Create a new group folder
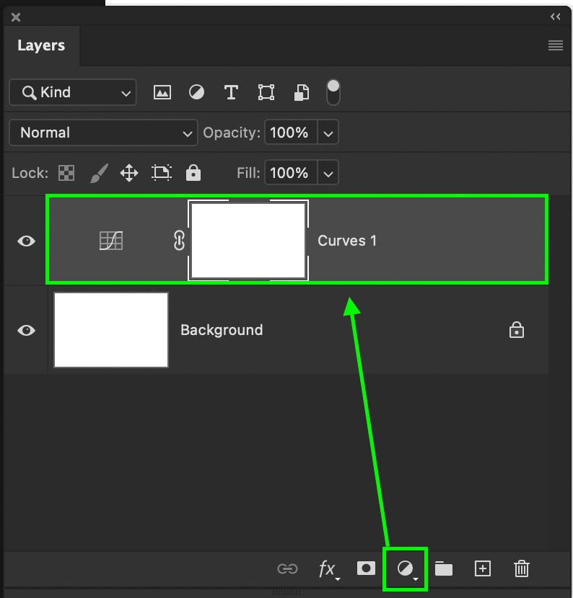The width and height of the screenshot is (573, 598). [444, 568]
